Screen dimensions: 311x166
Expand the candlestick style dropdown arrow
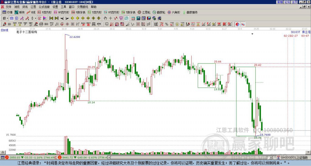[36, 18]
